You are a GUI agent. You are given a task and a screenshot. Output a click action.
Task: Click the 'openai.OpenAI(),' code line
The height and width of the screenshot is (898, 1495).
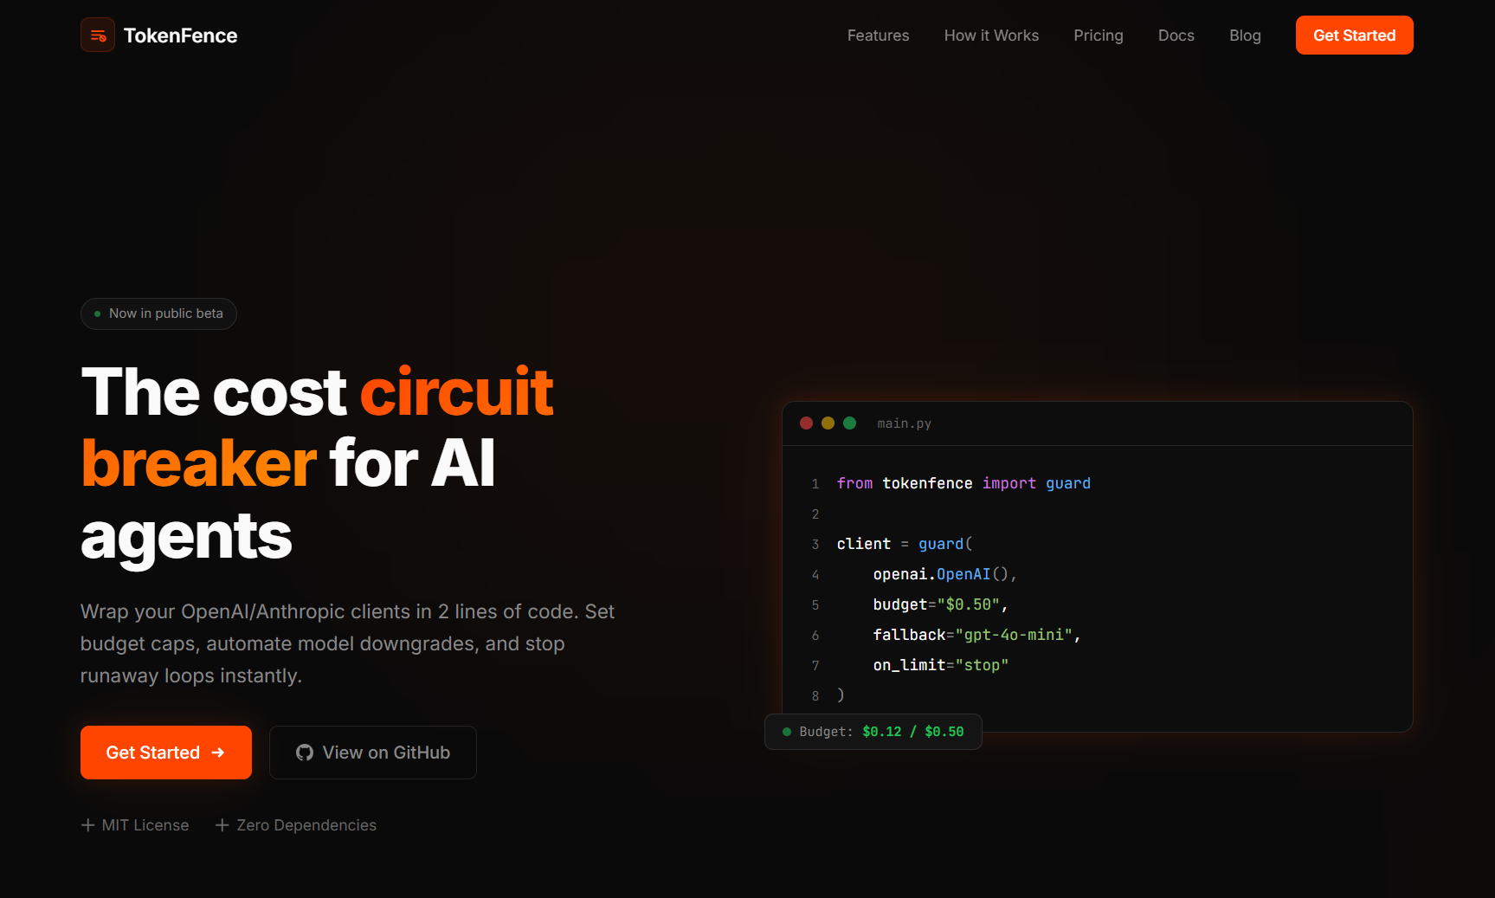point(944,574)
